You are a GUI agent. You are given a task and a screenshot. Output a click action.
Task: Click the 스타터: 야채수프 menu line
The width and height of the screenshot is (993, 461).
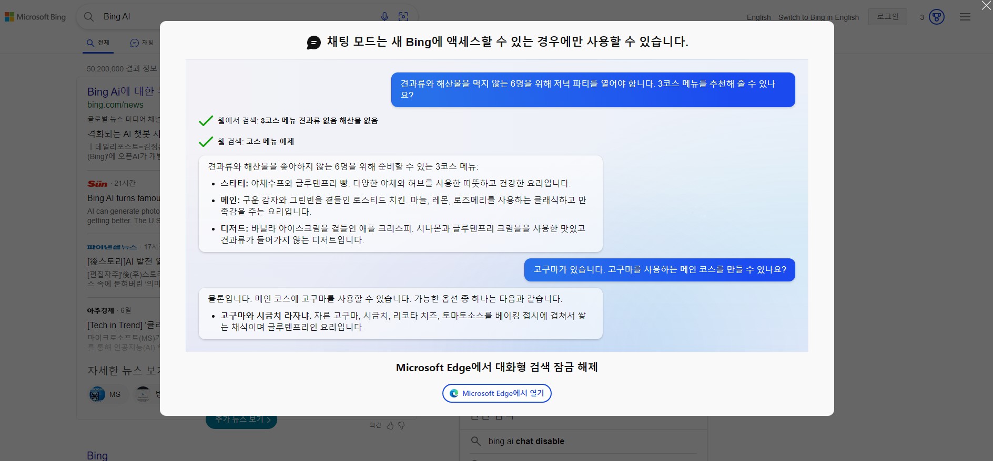(x=396, y=183)
